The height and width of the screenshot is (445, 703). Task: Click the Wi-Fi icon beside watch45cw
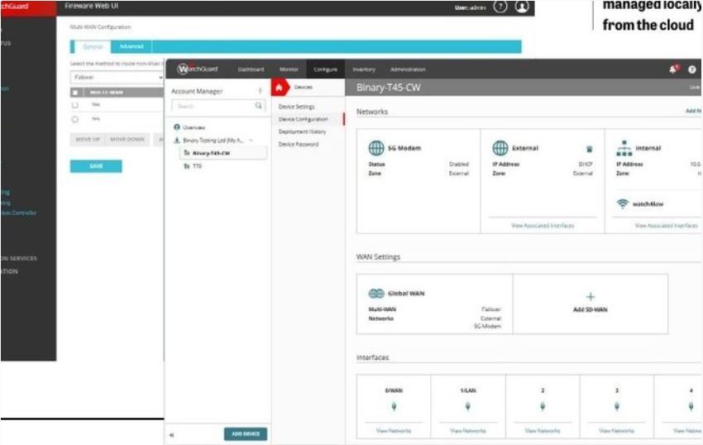pos(622,203)
